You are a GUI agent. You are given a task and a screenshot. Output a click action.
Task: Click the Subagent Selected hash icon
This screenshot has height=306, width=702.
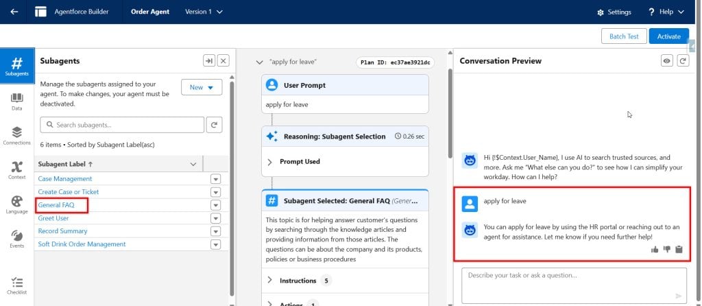271,201
